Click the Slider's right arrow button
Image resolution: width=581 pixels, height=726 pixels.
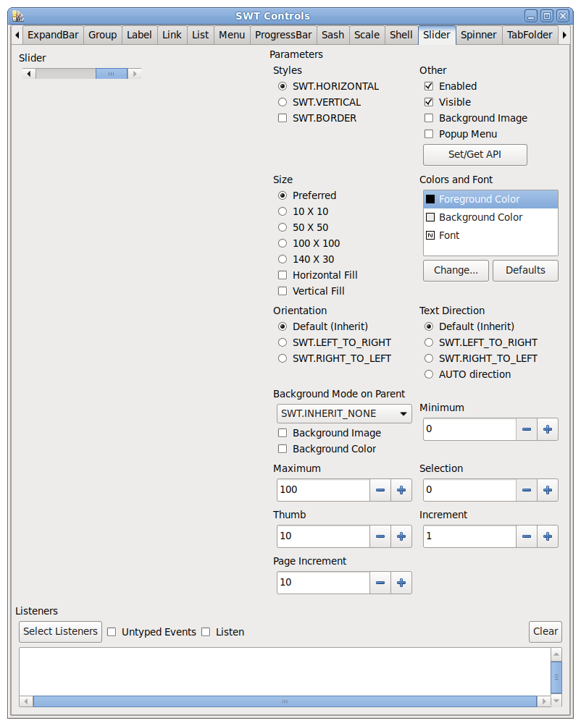134,74
